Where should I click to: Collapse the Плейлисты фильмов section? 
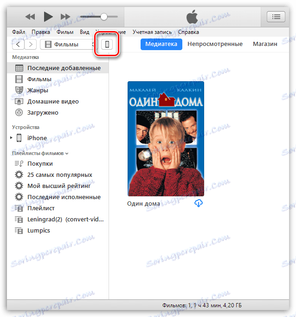tap(67, 154)
